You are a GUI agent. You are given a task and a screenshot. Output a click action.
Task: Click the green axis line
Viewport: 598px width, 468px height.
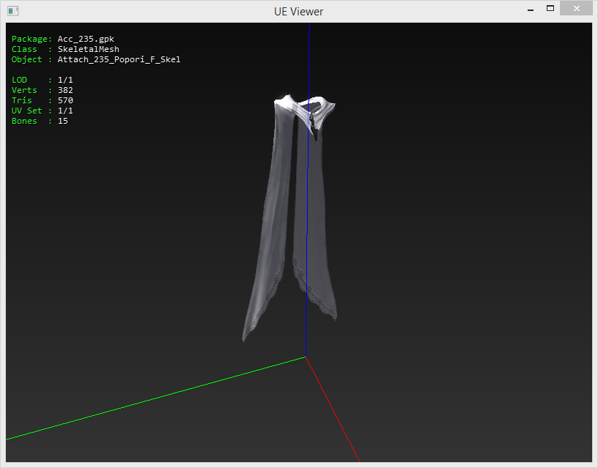[147, 401]
